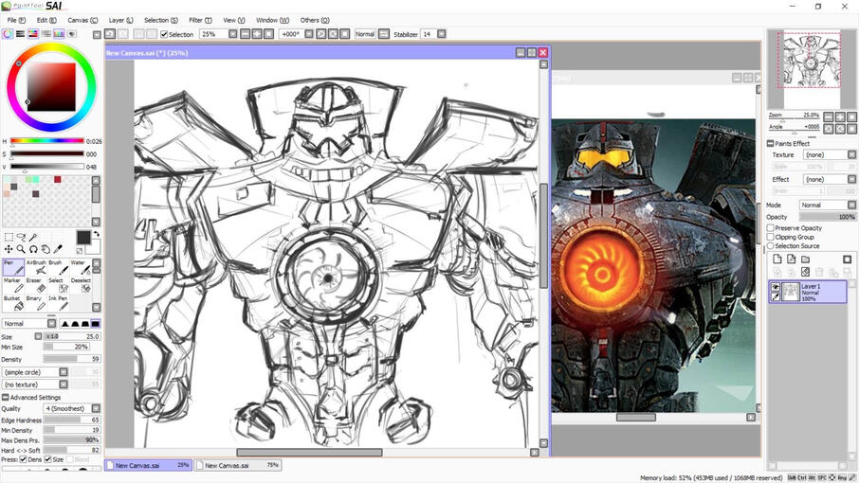Screen dimensions: 859x483
Task: Pick the Hand pan tool
Action: pyautogui.click(x=46, y=249)
